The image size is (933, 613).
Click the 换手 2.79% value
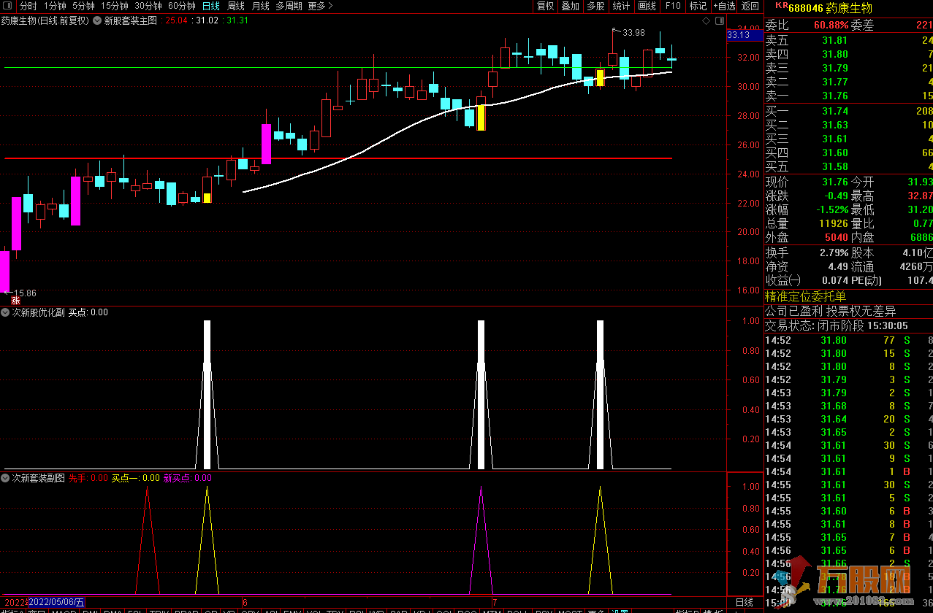(x=834, y=252)
